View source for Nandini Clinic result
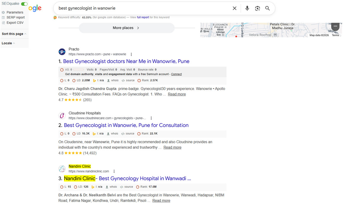355x206 pixels. (127, 187)
